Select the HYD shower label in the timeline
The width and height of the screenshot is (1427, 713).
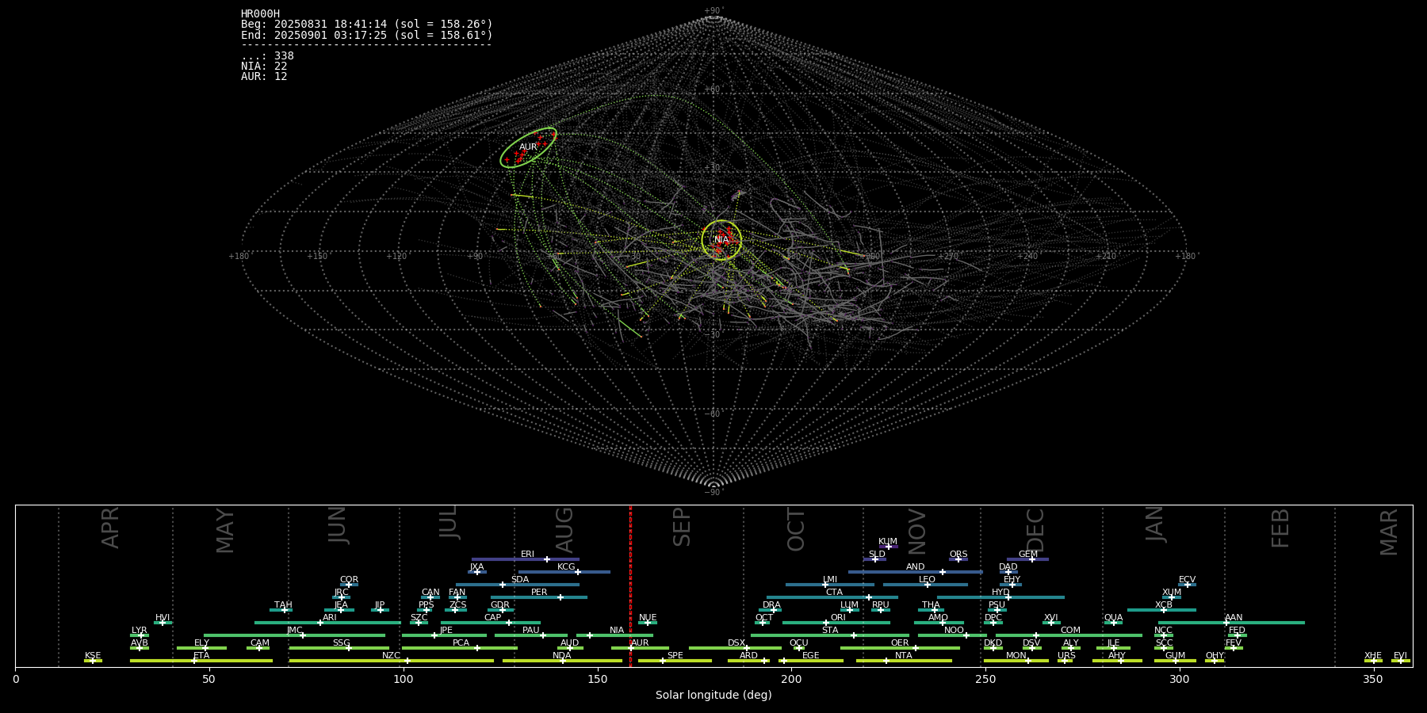(x=1000, y=593)
